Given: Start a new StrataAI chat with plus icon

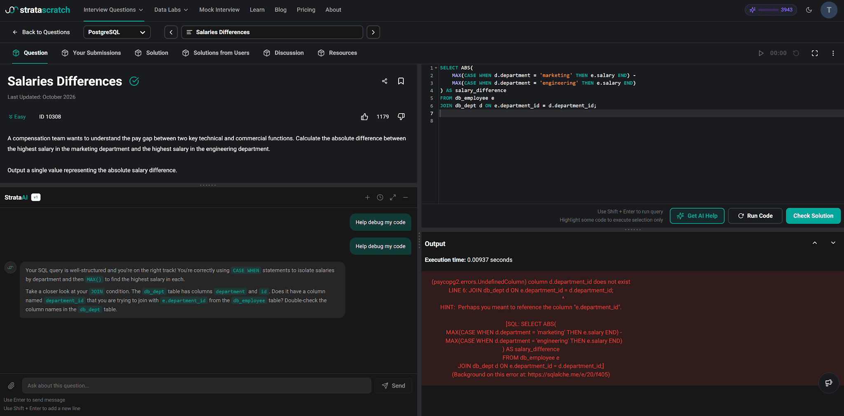Looking at the screenshot, I should (x=368, y=198).
